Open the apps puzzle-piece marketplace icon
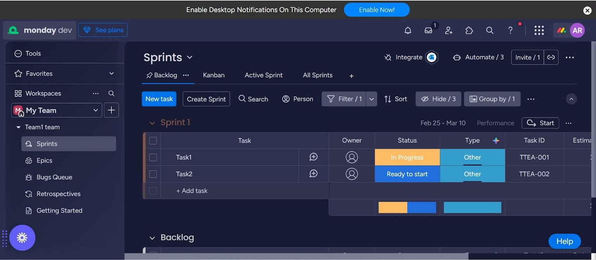This screenshot has width=596, height=260. click(469, 30)
